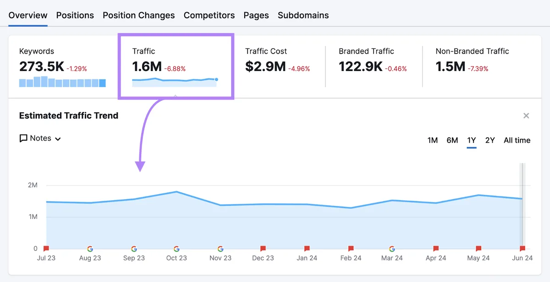
Task: Open the Positions tab
Action: click(75, 15)
